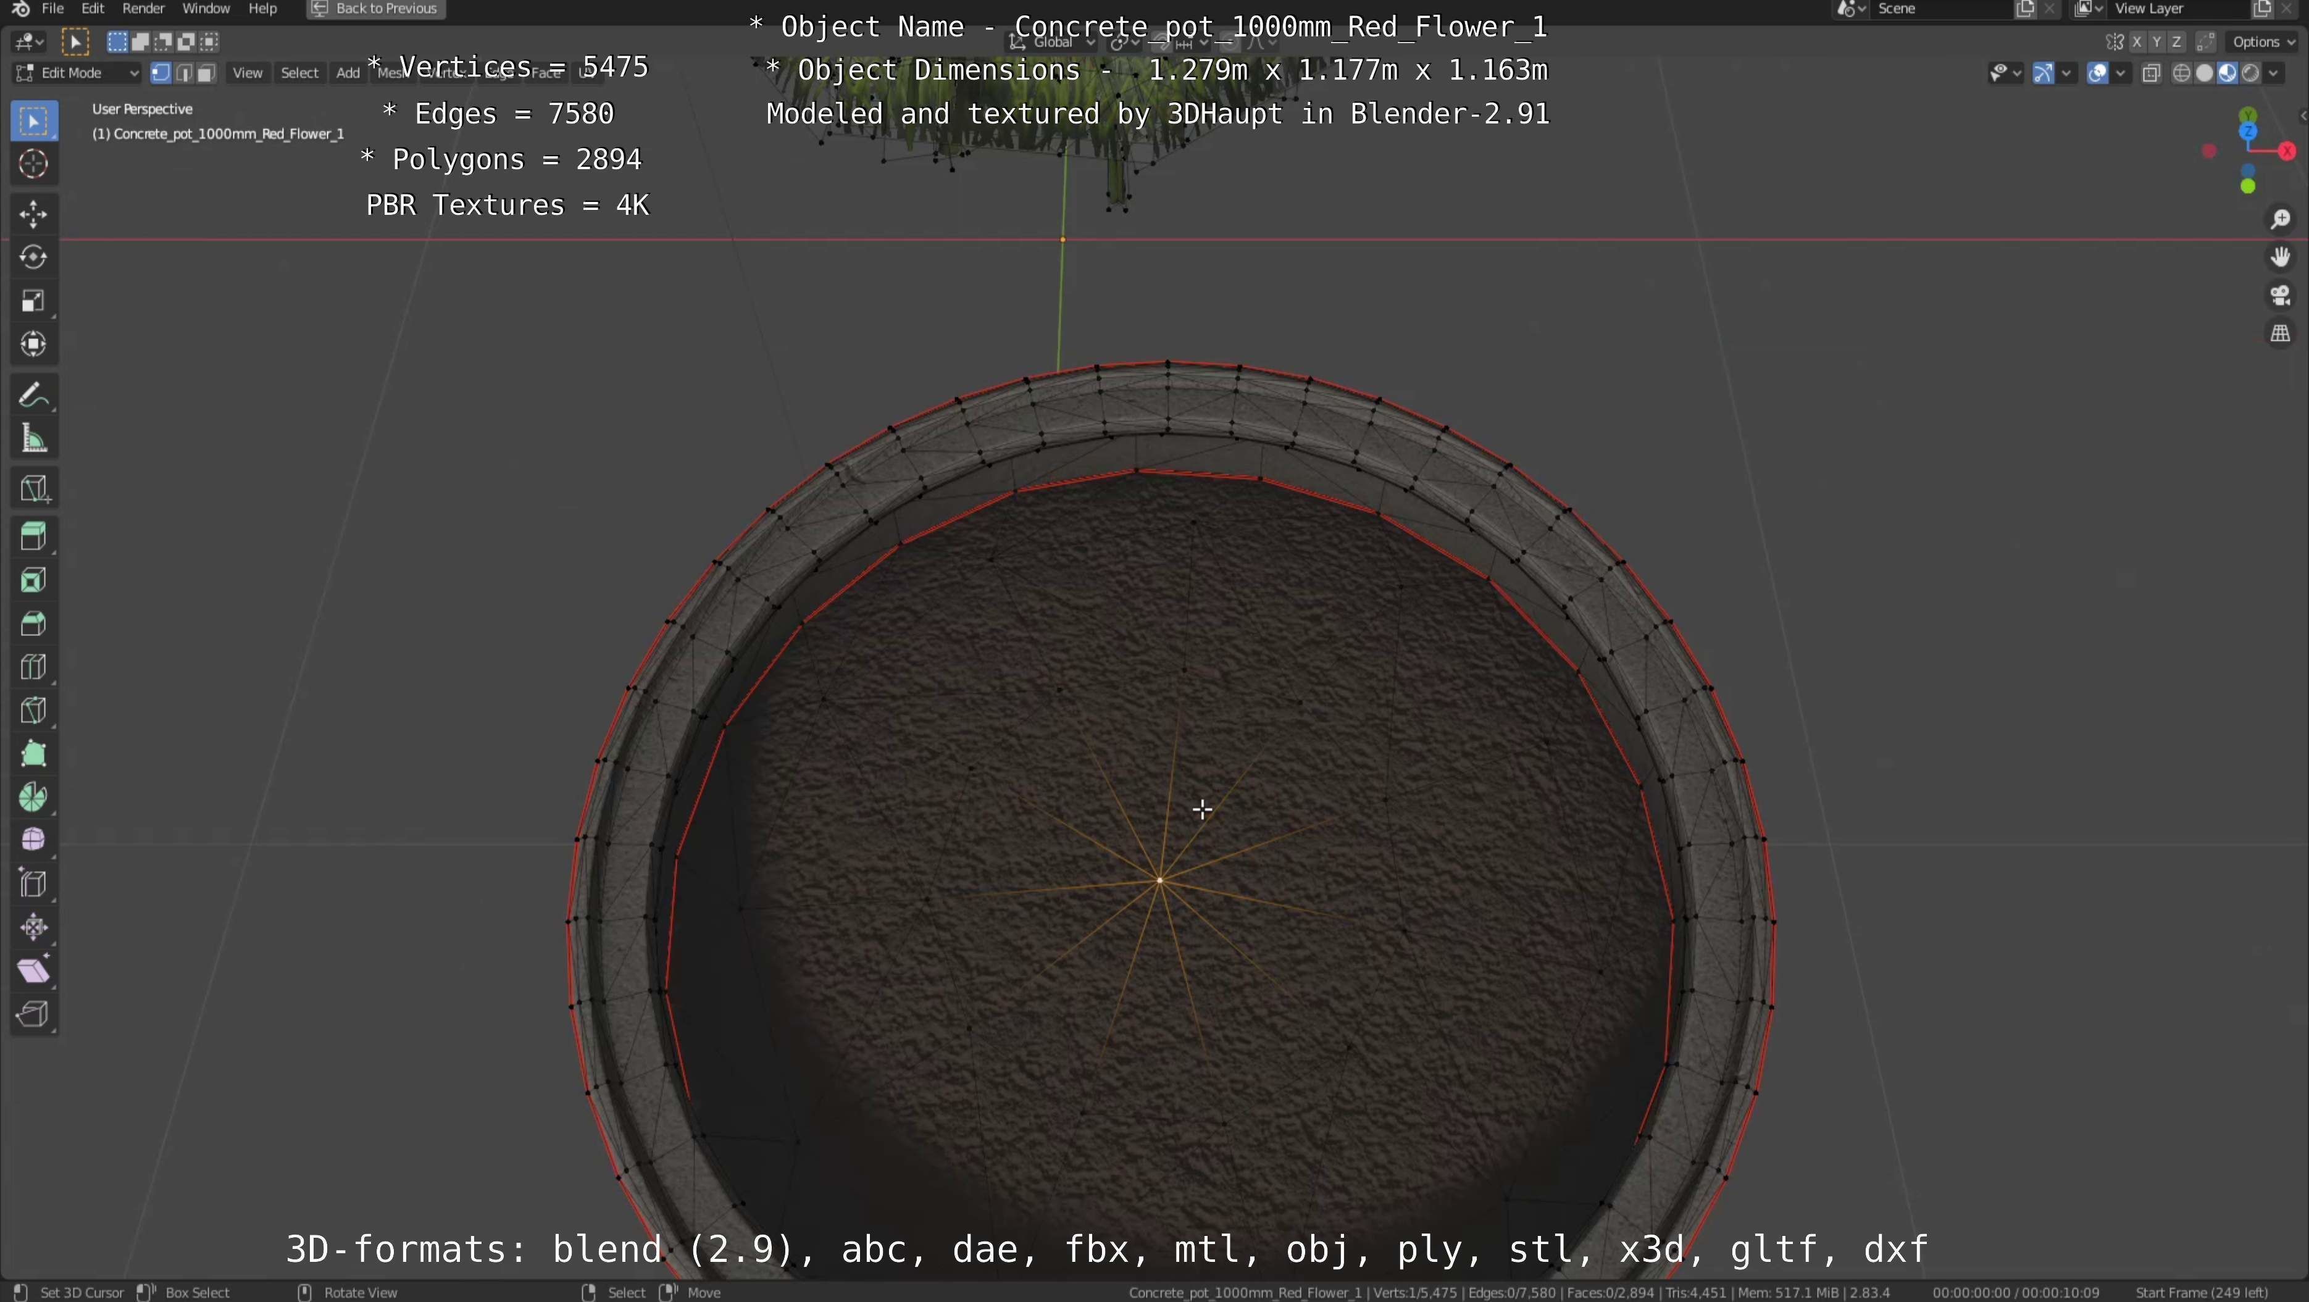
Task: Switch to rendered shading
Action: (x=2250, y=73)
